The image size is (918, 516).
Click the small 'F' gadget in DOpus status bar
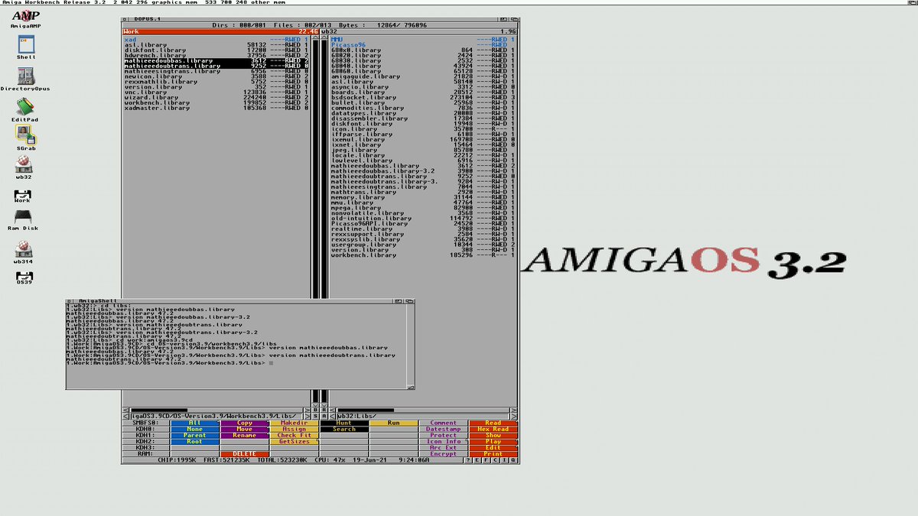click(x=486, y=459)
